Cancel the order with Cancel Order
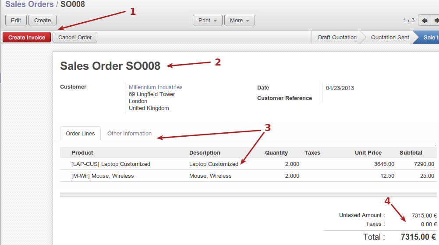Screen dimensions: 439x245 click(75, 38)
